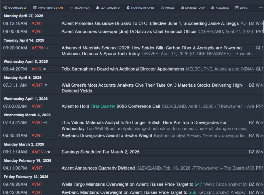Select the Tuesday April 14, 2026 date header
The height and width of the screenshot is (195, 264).
point(24,40)
